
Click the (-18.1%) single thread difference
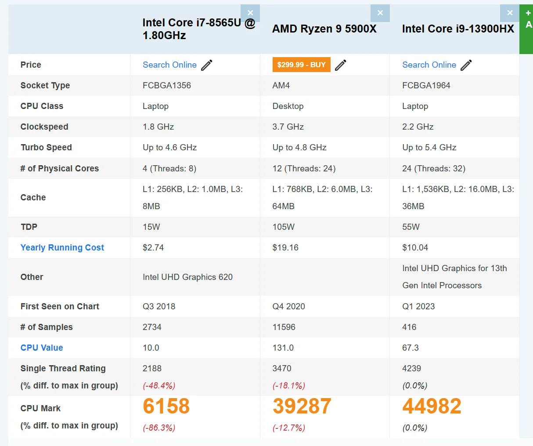click(x=289, y=385)
